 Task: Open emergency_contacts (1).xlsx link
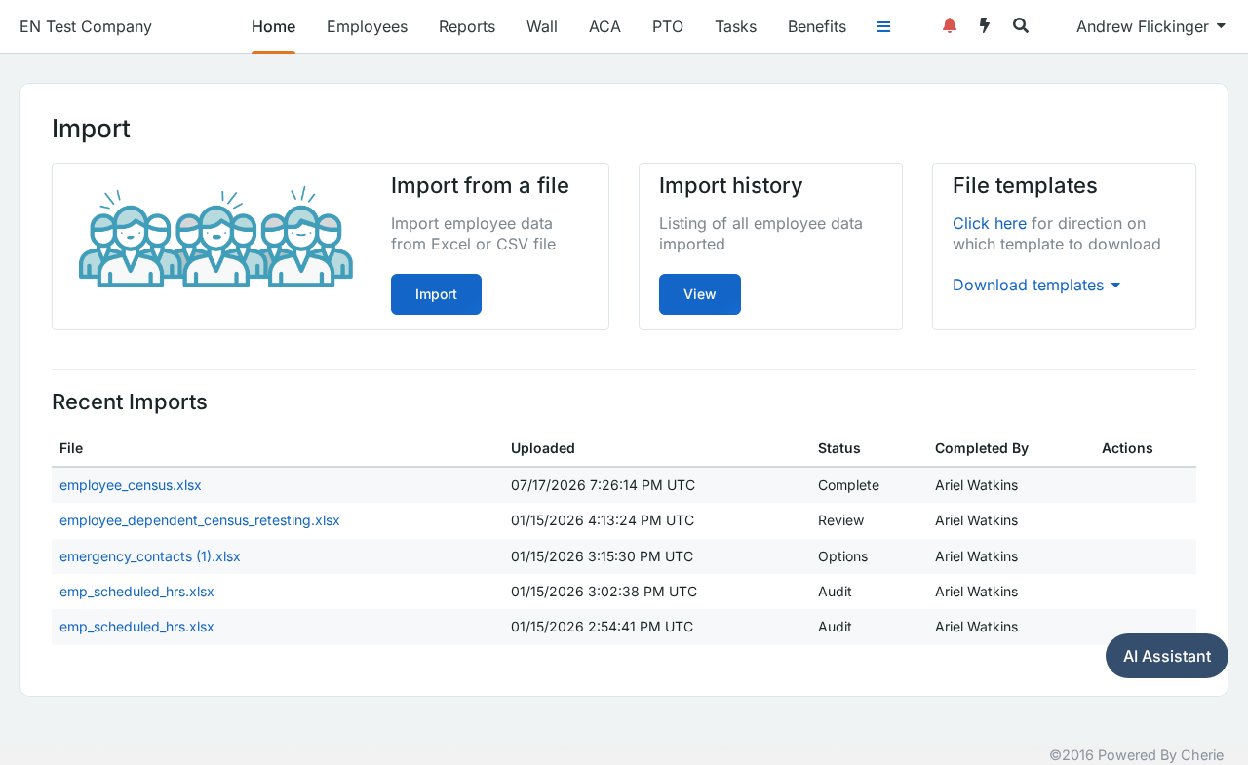[150, 556]
